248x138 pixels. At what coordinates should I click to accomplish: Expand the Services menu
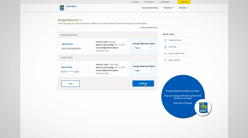click(x=183, y=8)
